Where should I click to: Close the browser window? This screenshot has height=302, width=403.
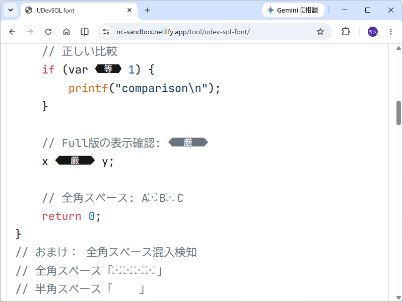coord(391,10)
